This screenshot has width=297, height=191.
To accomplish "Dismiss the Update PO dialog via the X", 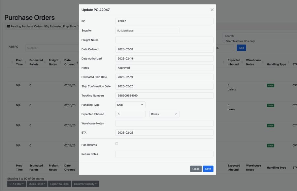I will (x=211, y=9).
